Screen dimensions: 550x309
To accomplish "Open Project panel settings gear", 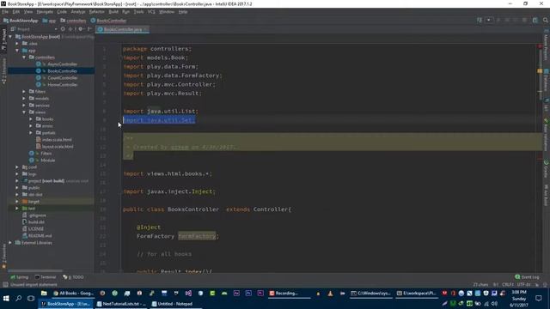I will click(x=81, y=29).
